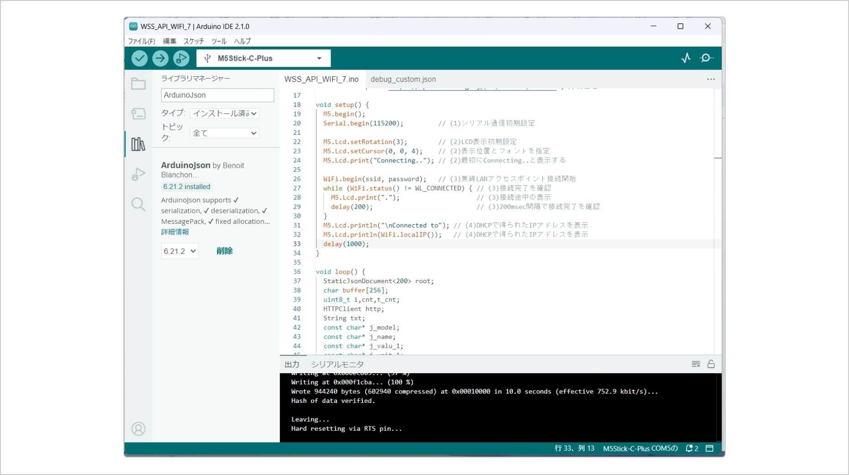Click the HTTPClient http; code line
This screenshot has width=849, height=475.
coord(354,309)
